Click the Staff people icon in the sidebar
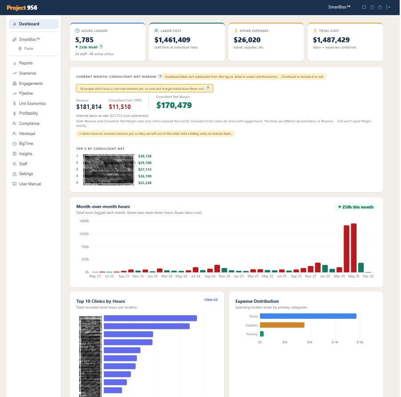This screenshot has height=397, width=401. click(15, 164)
